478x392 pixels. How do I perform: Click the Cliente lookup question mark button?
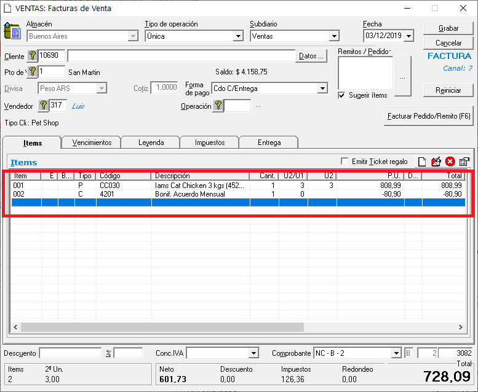pos(33,56)
